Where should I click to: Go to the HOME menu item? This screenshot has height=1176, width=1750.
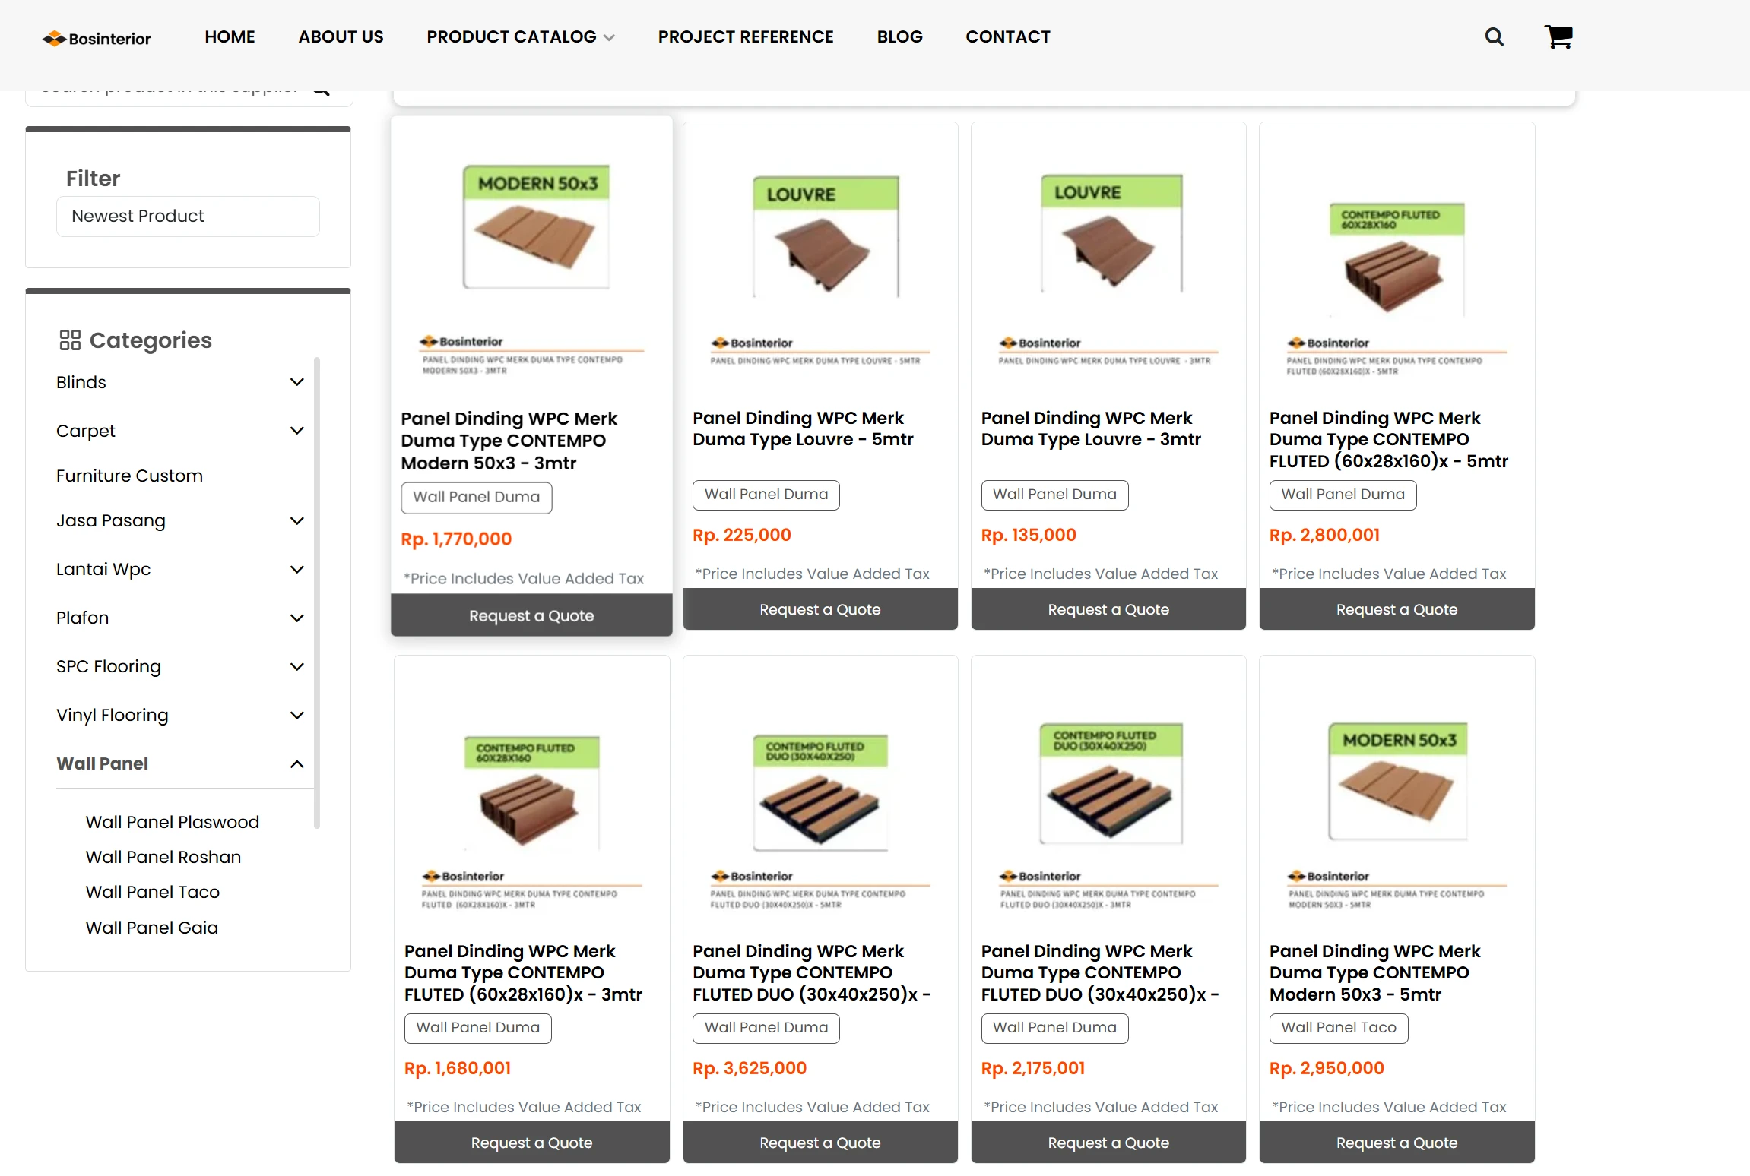(x=230, y=36)
